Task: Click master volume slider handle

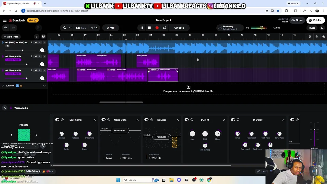Action: pos(262,28)
